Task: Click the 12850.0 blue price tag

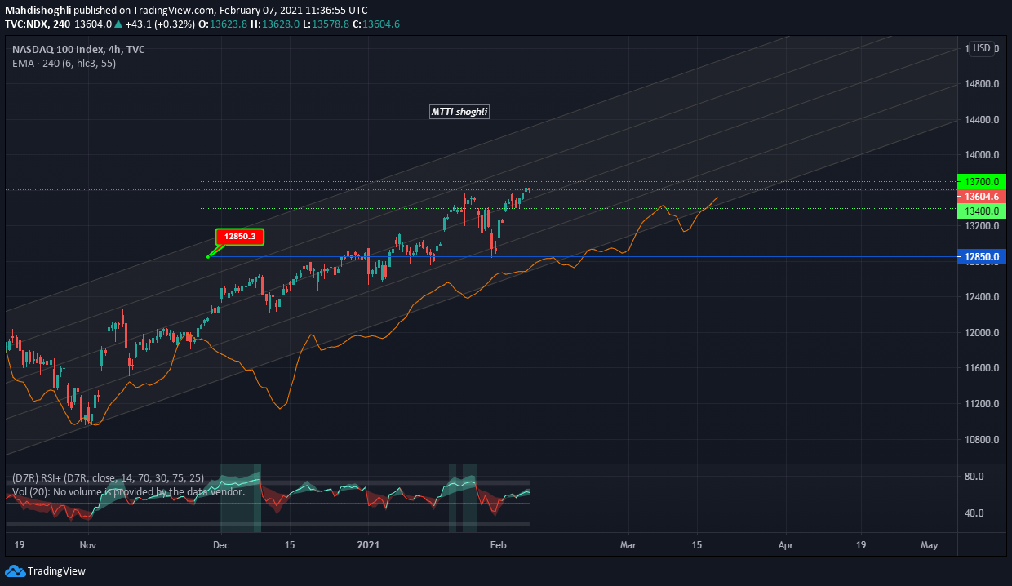Action: pos(981,257)
